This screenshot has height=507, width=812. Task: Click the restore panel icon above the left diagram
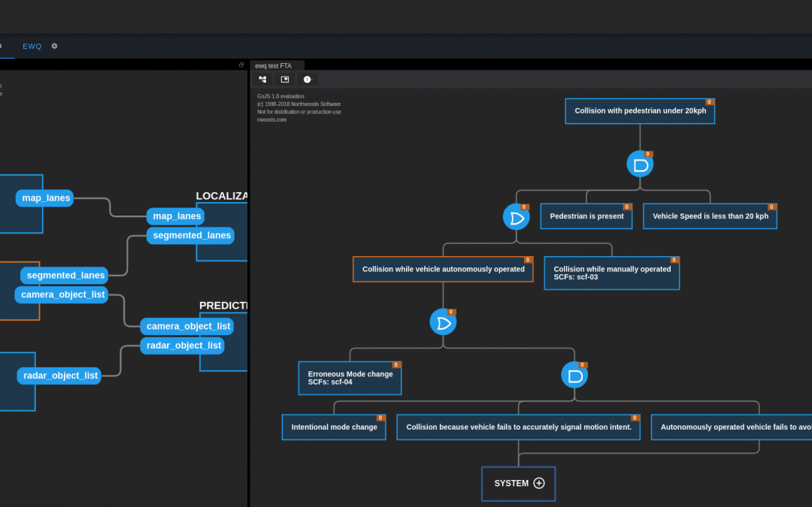241,65
